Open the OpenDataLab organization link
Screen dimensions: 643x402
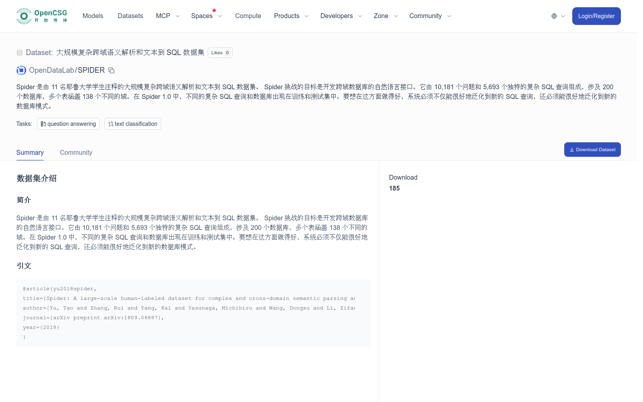[x=52, y=70]
